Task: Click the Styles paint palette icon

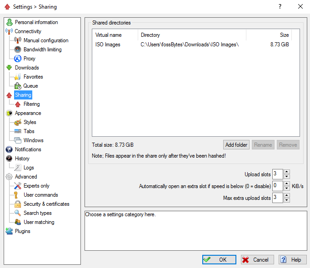Action: [x=18, y=122]
